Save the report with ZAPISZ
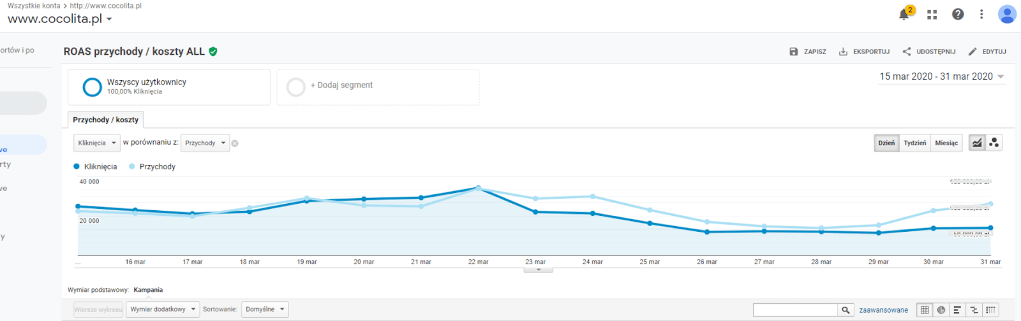The width and height of the screenshot is (1021, 321). click(x=808, y=52)
